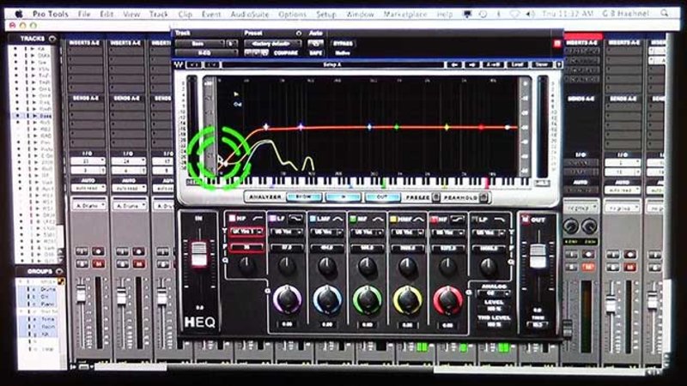The height and width of the screenshot is (386, 687).
Task: Click the redo arrow in Waves toolbar
Action: tap(212, 65)
